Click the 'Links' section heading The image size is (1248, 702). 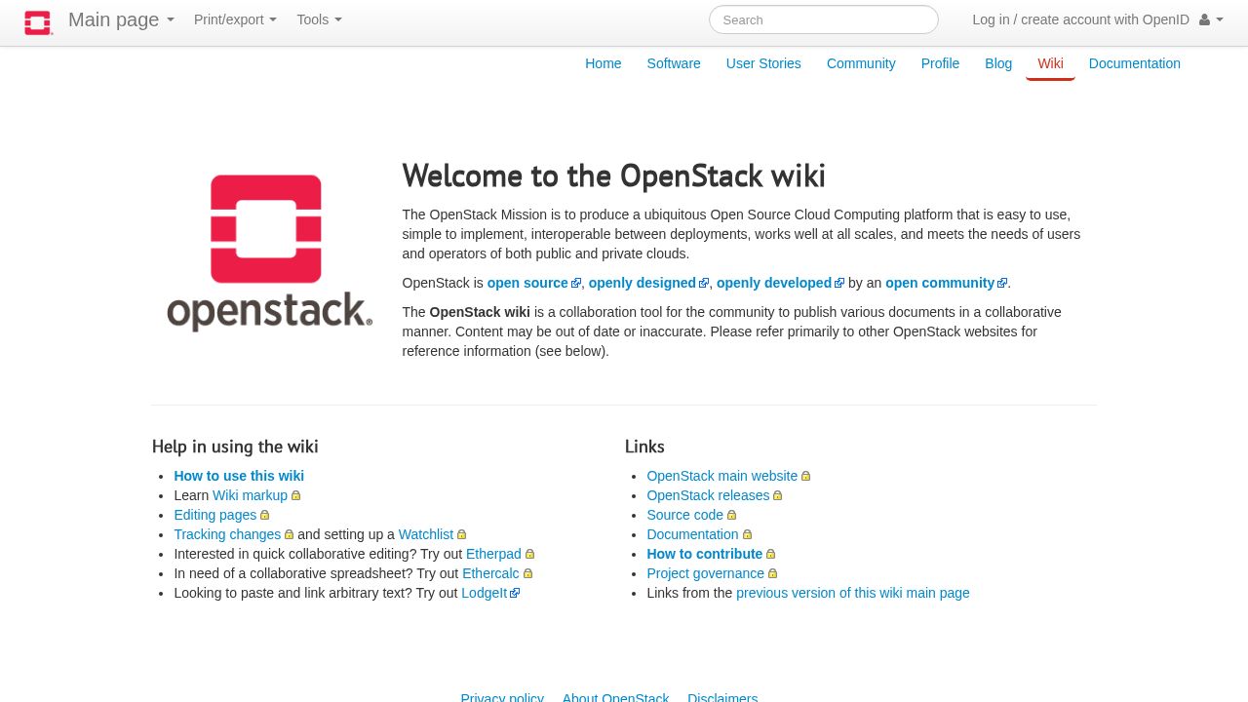click(x=644, y=447)
